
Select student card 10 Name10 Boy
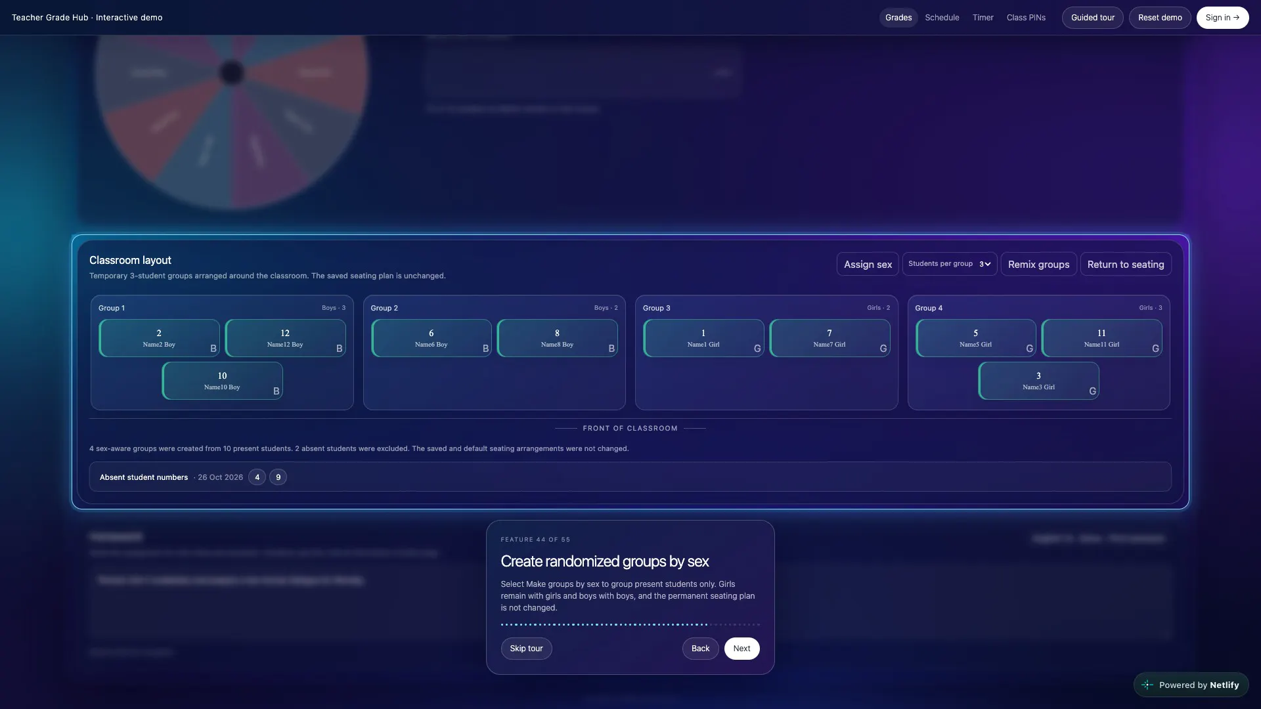click(x=222, y=381)
